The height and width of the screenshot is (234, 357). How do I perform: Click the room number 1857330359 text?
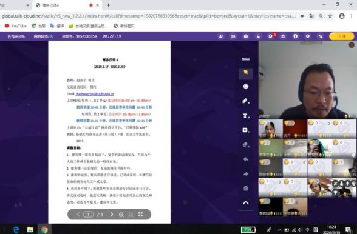click(86, 36)
